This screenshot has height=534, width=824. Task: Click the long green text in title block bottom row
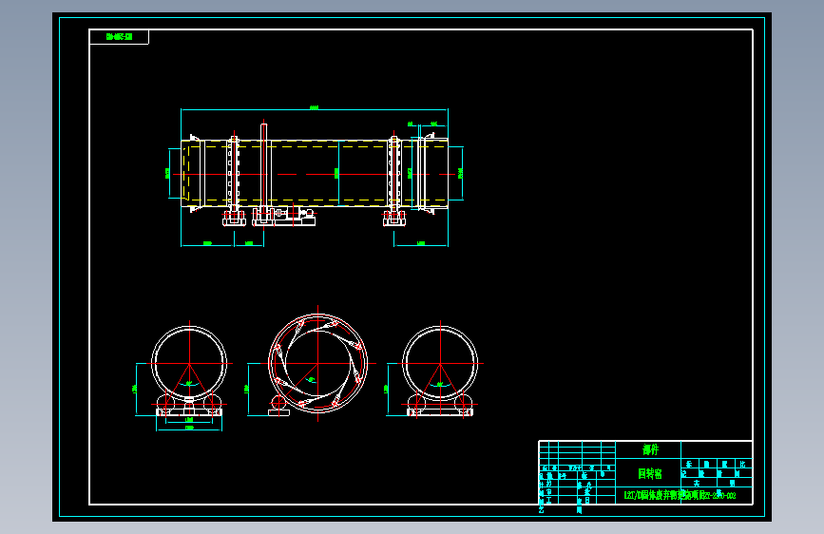point(680,495)
